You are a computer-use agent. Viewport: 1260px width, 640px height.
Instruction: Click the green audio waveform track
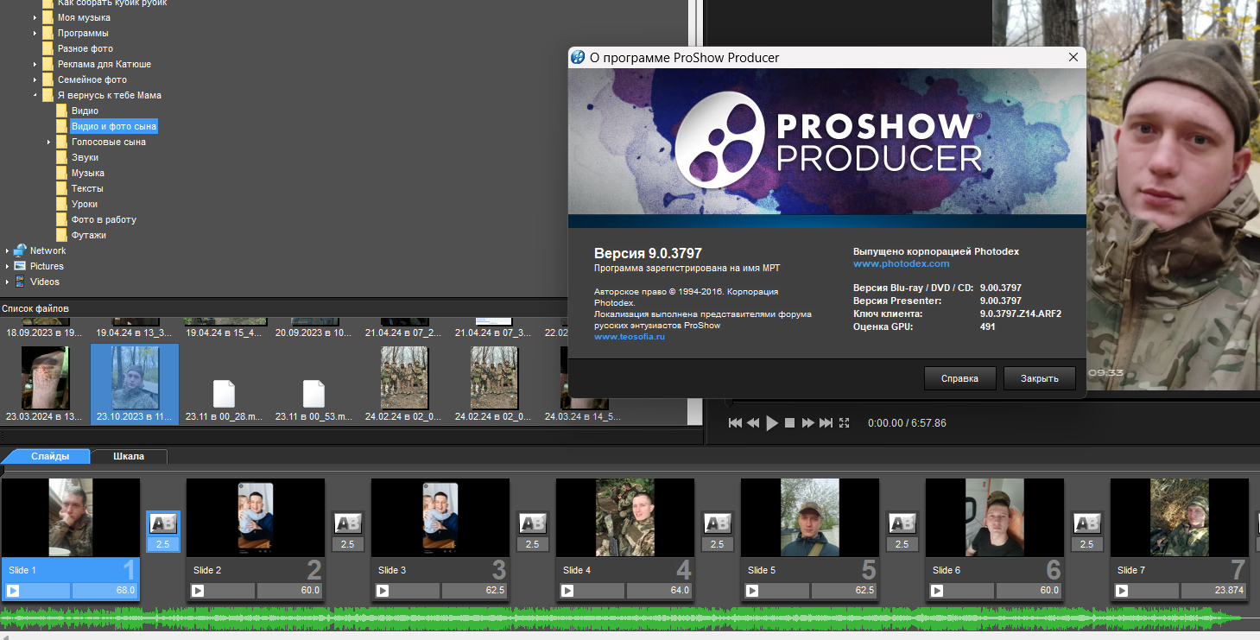click(x=622, y=617)
